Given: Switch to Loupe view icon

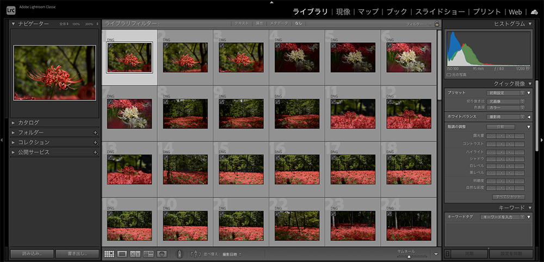Looking at the screenshot, I should [x=122, y=253].
